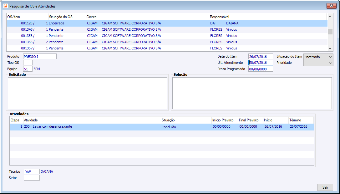
Task: Click the Etapa column header
Action: click(x=17, y=120)
